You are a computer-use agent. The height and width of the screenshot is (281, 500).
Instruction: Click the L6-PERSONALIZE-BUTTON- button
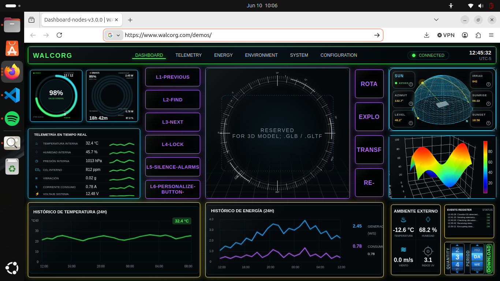pos(173,189)
